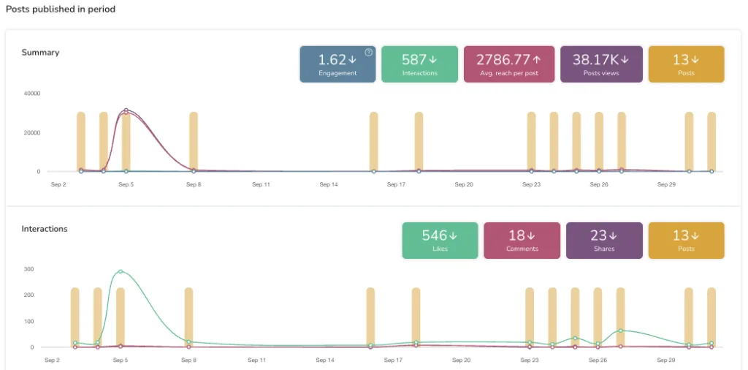
Task: Click the down arrow beside 23 Shares
Action: point(614,235)
